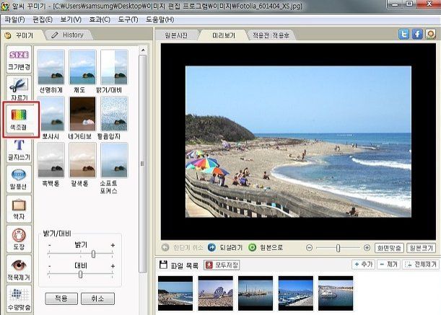This screenshot has width=441, height=315.
Task: Open the 효과(C) menu
Action: point(100,19)
